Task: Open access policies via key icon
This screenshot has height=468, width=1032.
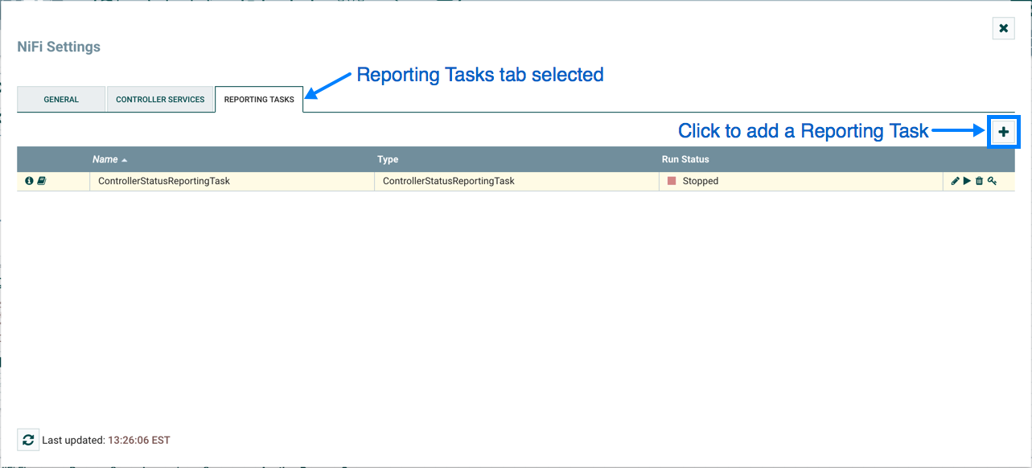Action: click(x=992, y=181)
